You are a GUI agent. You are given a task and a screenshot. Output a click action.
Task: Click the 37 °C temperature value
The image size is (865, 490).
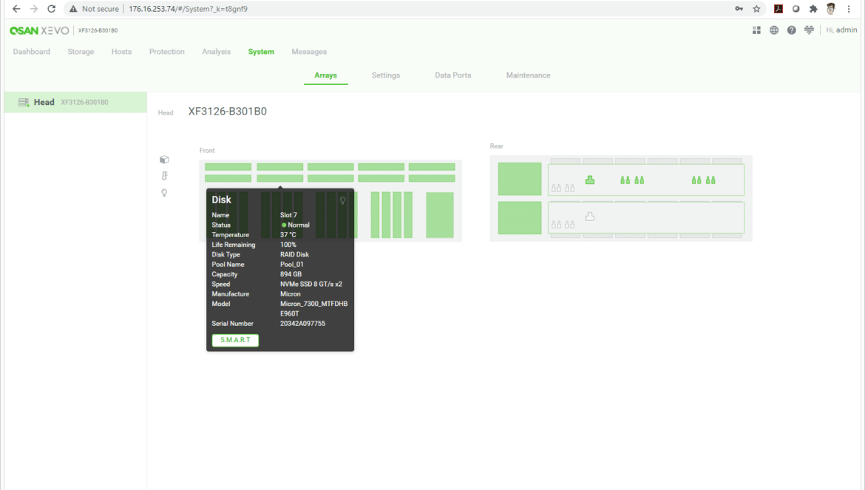288,235
